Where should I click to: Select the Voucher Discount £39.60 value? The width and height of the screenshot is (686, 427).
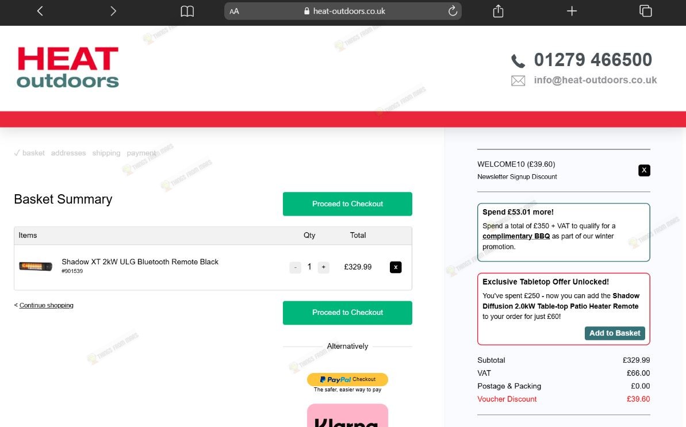click(638, 399)
